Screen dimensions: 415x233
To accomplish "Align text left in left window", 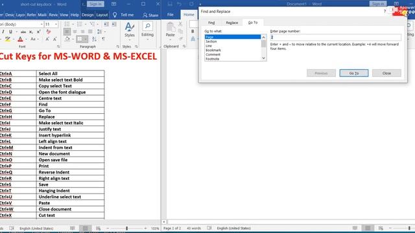I will point(67,32).
